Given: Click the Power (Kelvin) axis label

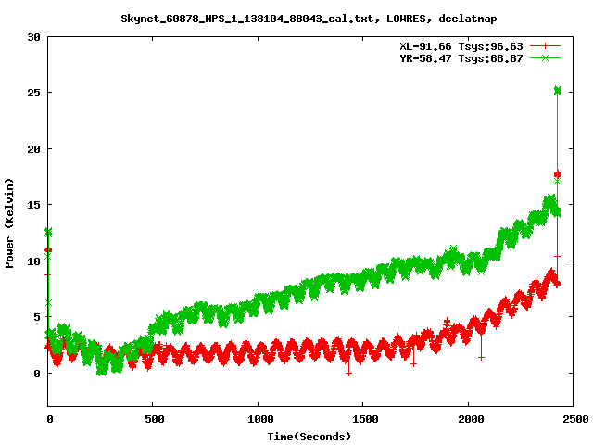Looking at the screenshot, I should [9, 223].
